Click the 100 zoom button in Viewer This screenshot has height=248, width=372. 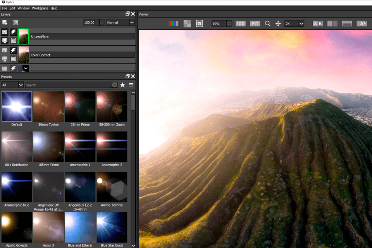coord(240,24)
